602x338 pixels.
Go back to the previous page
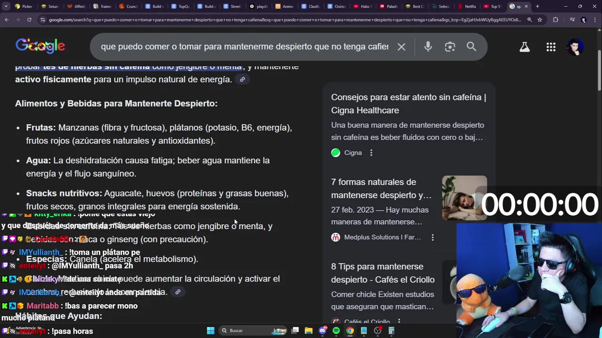pos(7,20)
